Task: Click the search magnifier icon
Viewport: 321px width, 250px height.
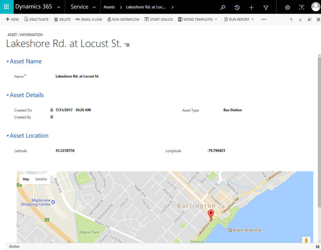Action: pos(223,7)
